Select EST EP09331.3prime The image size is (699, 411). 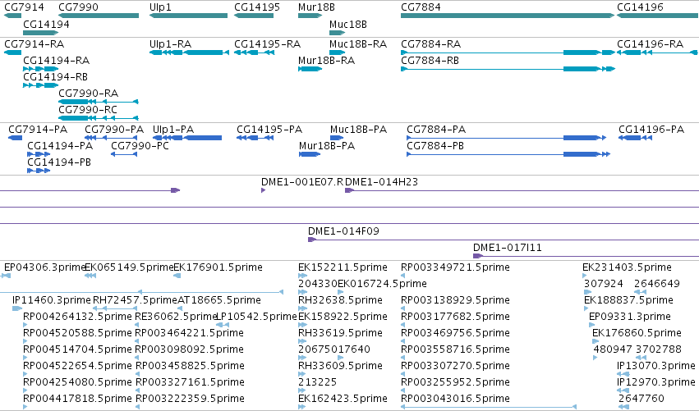pyautogui.click(x=630, y=317)
